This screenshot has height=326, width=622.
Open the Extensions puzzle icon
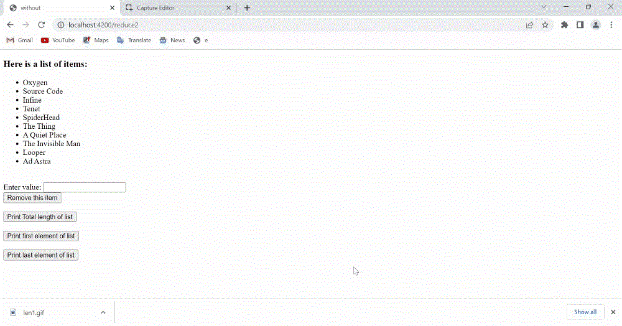click(564, 25)
